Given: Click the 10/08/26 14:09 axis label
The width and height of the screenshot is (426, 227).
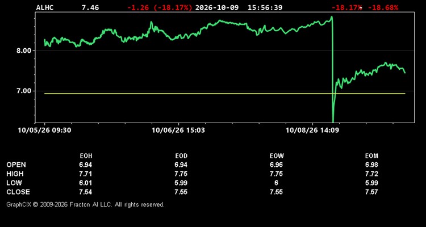Looking at the screenshot, I should point(312,131).
